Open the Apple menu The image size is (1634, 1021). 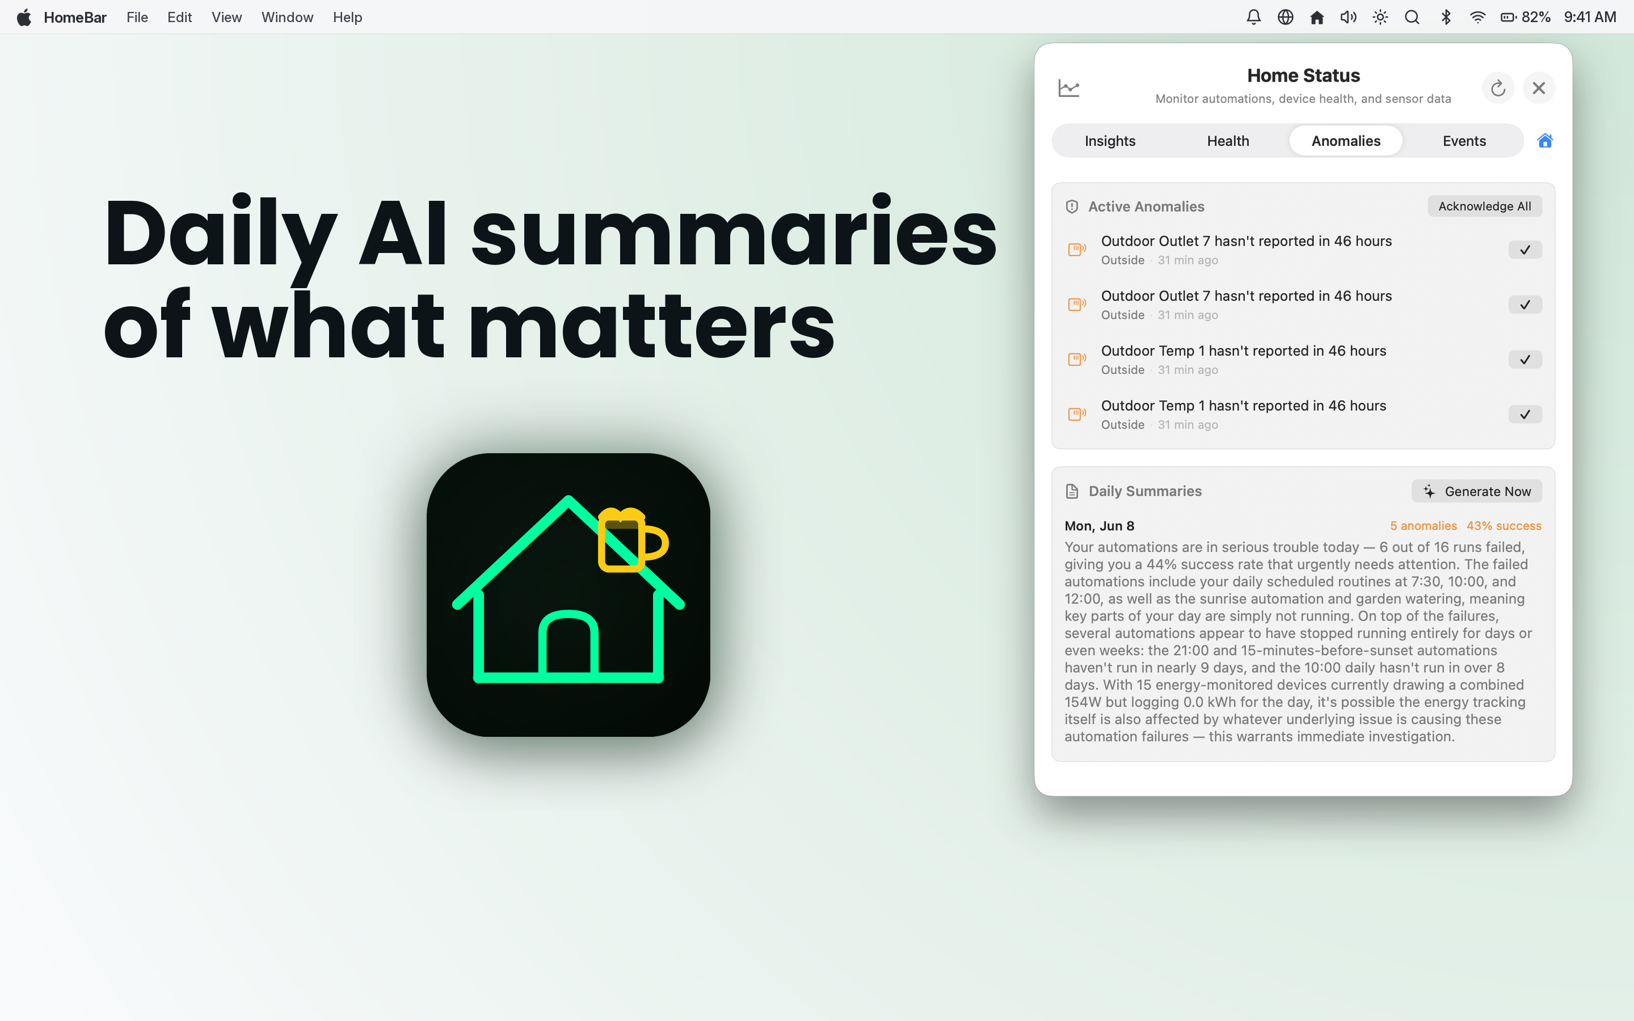point(24,17)
